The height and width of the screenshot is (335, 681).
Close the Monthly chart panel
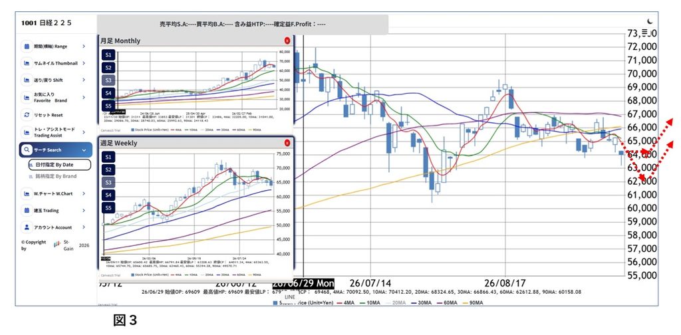pyautogui.click(x=287, y=41)
